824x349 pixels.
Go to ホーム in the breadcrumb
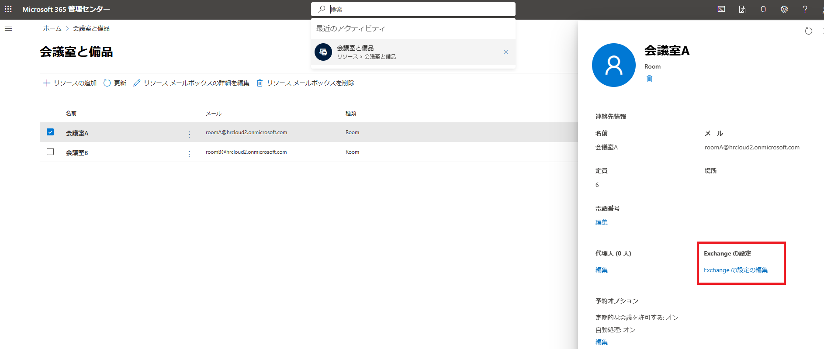click(x=52, y=28)
